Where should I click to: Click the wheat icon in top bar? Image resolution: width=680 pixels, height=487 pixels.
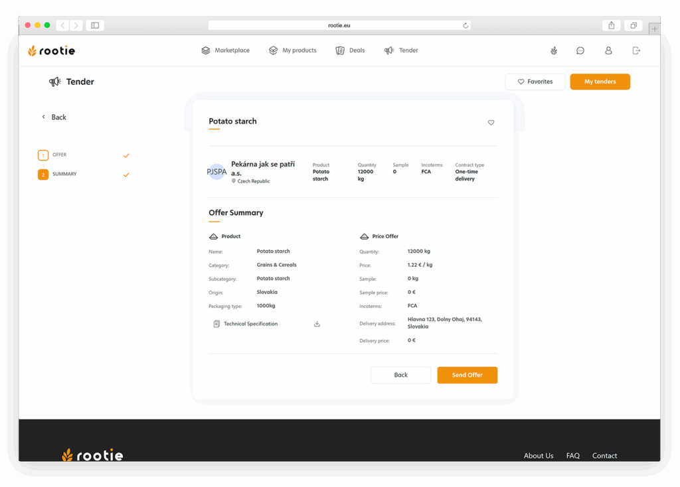[x=553, y=50]
